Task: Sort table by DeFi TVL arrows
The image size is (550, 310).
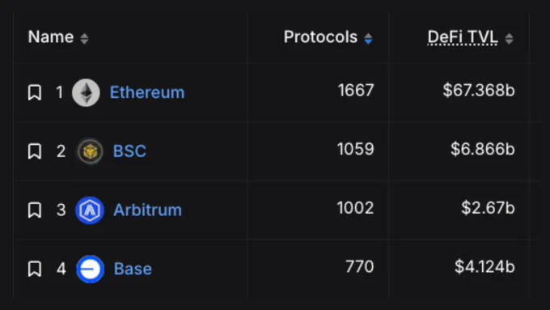Action: pyautogui.click(x=509, y=38)
